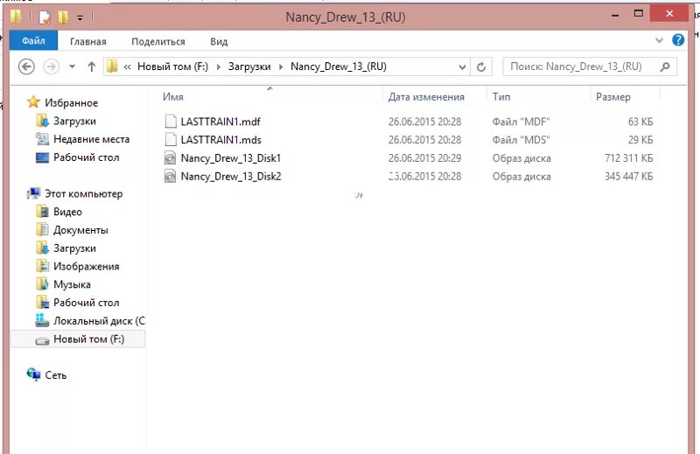Open Недавние места in favorites
The image size is (700, 454).
tap(91, 139)
